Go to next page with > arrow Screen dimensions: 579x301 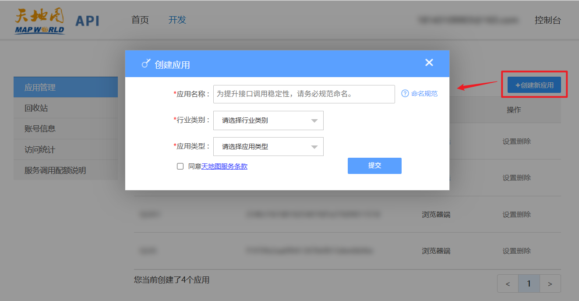click(x=550, y=284)
